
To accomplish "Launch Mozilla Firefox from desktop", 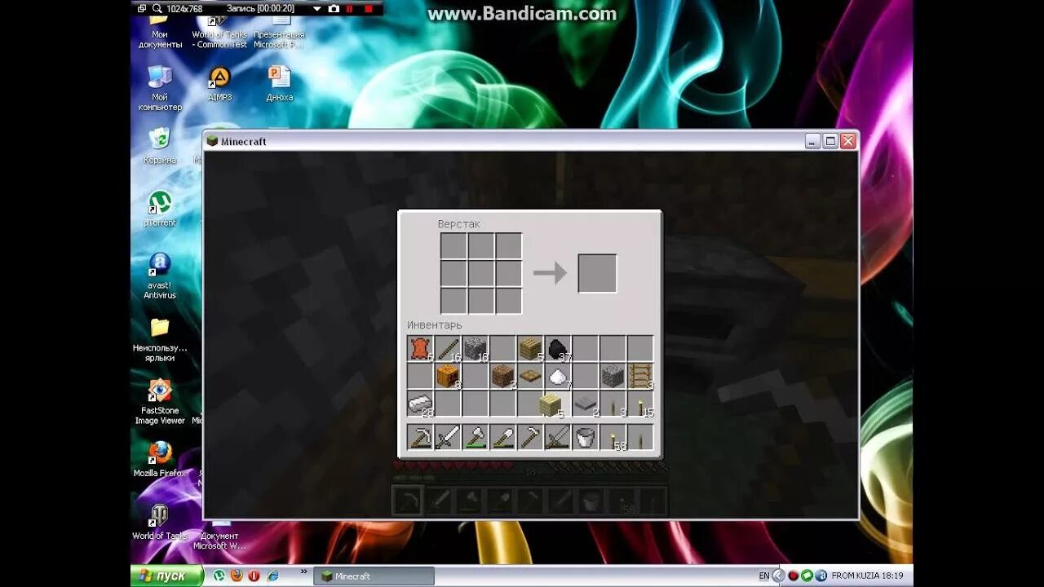I will 160,458.
